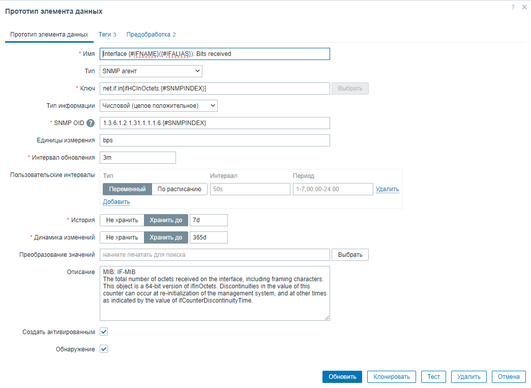
Task: Close the item prototype dialog
Action: pos(524,7)
